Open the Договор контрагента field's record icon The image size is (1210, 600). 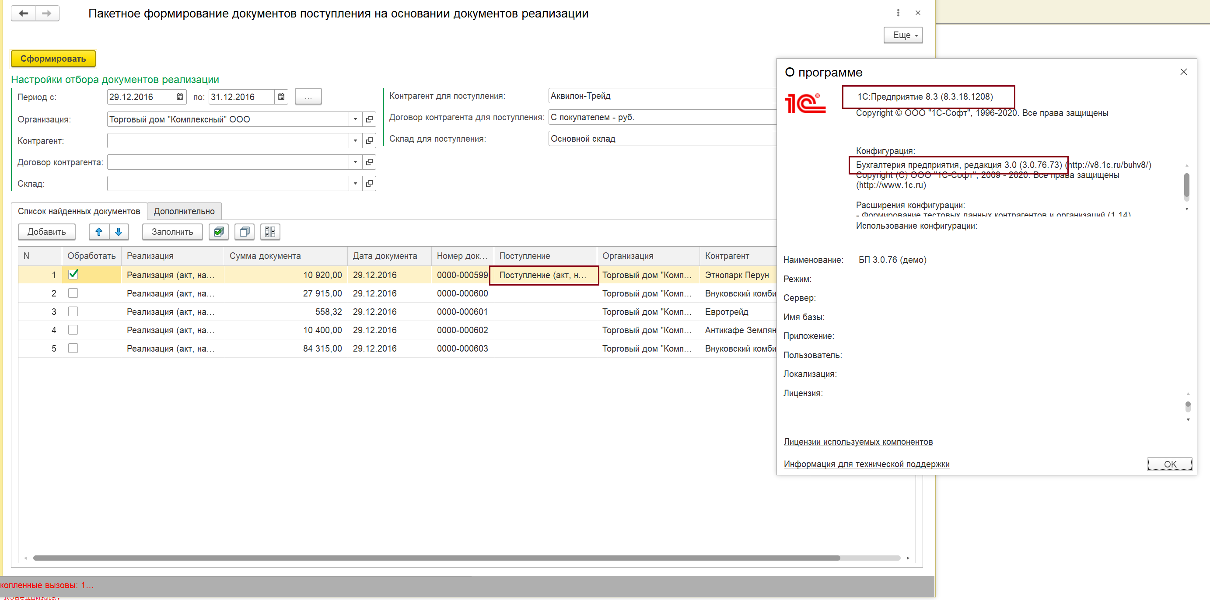(369, 162)
